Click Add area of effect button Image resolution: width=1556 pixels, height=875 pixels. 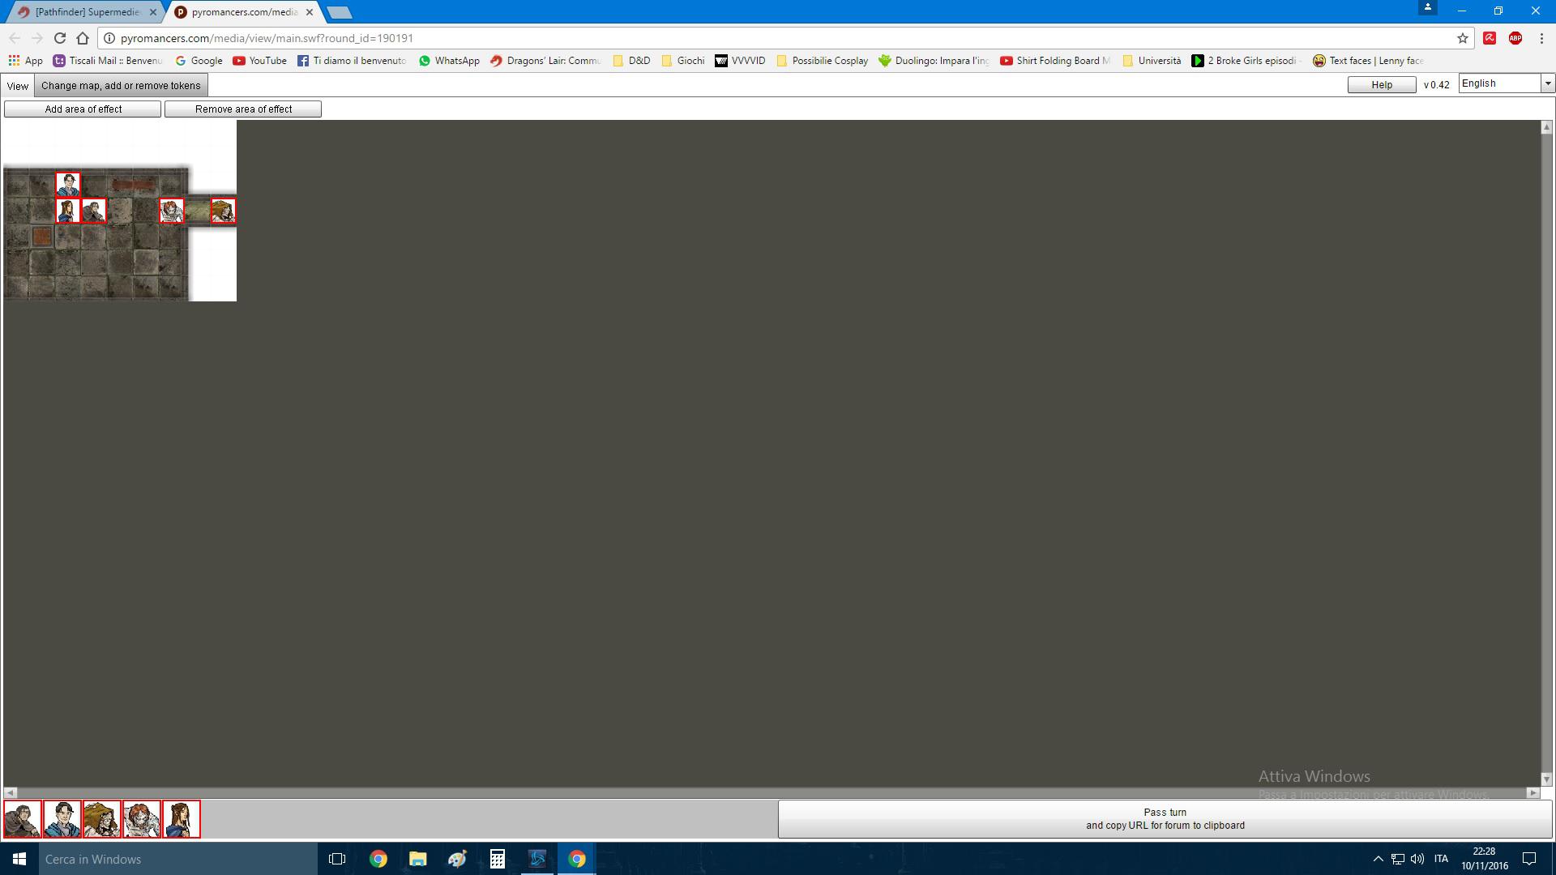pos(83,109)
